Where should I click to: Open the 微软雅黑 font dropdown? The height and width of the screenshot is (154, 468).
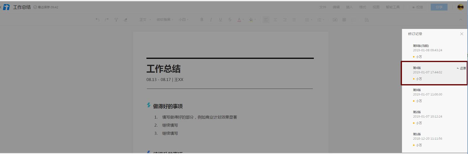pyautogui.click(x=165, y=20)
